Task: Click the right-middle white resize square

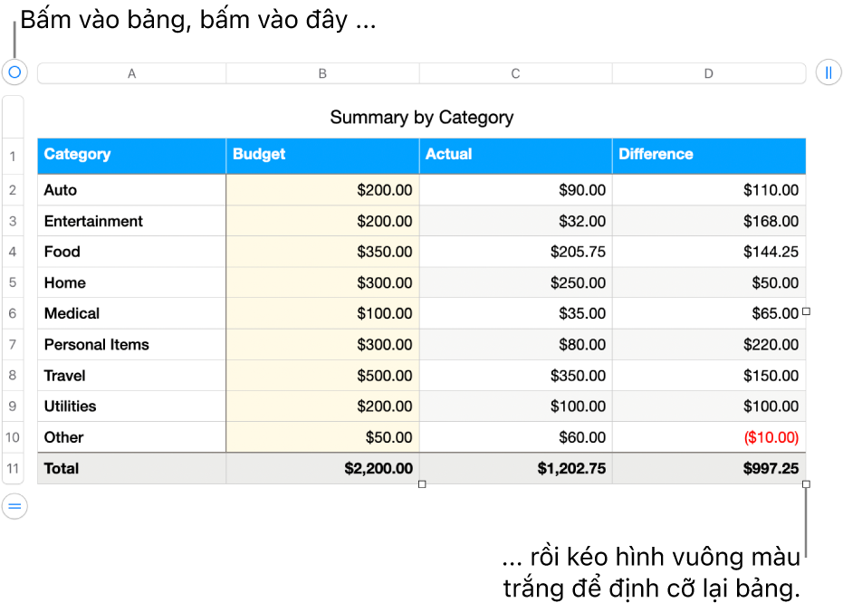Action: tap(806, 311)
